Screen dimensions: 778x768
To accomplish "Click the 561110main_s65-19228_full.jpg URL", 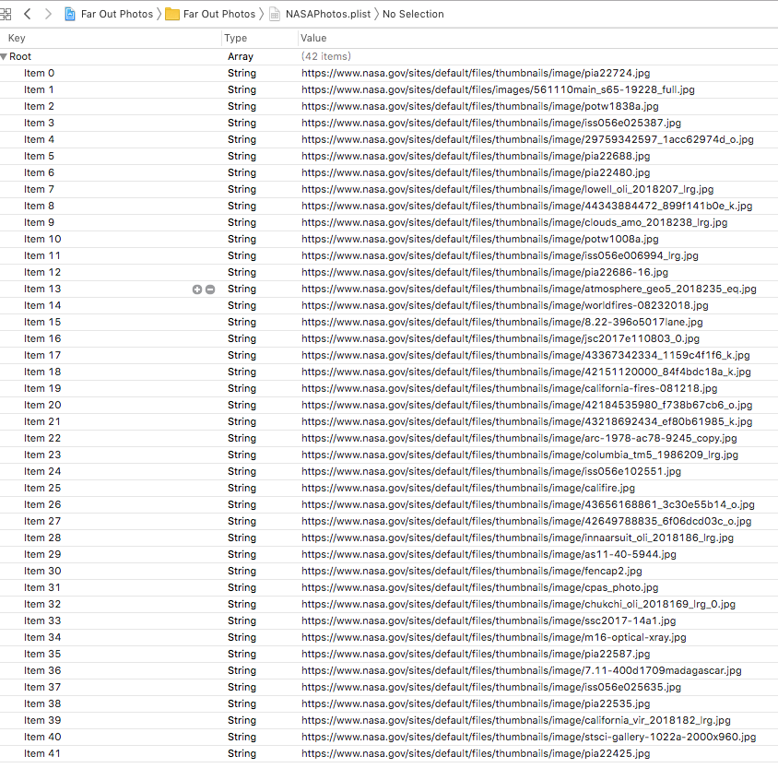I will coord(498,89).
